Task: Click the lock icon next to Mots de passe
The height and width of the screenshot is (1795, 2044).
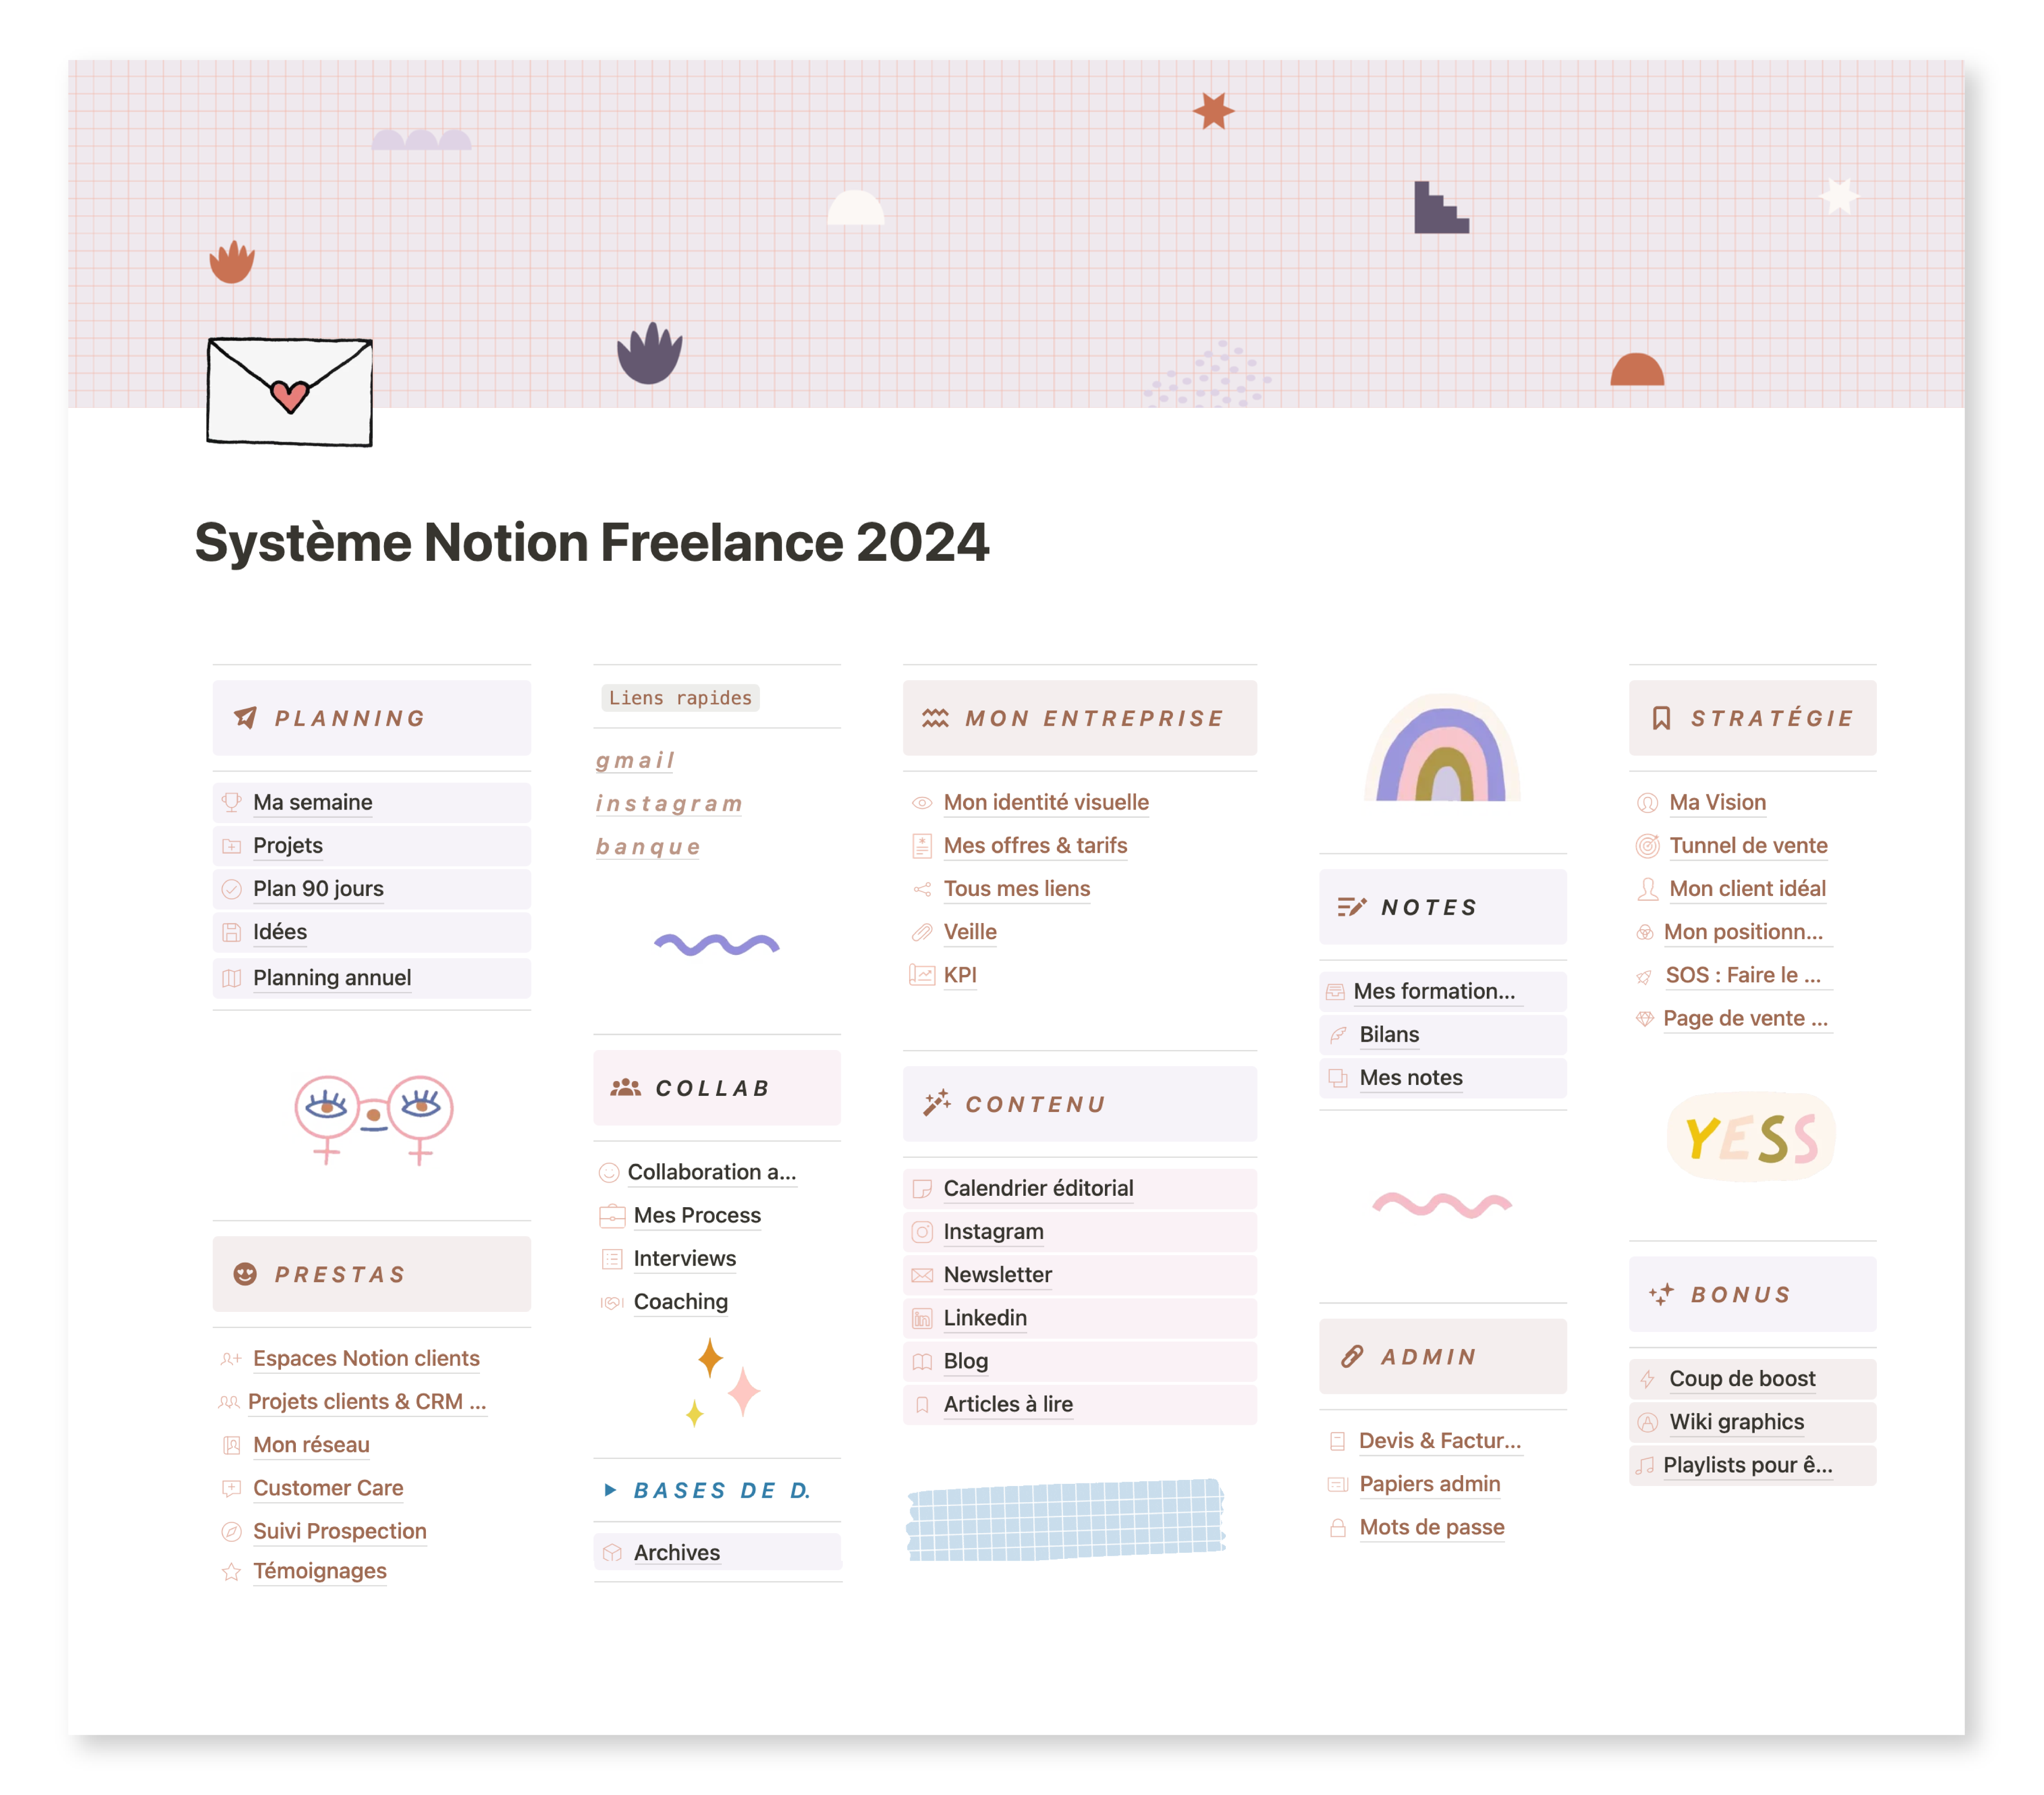Action: pos(1337,1528)
